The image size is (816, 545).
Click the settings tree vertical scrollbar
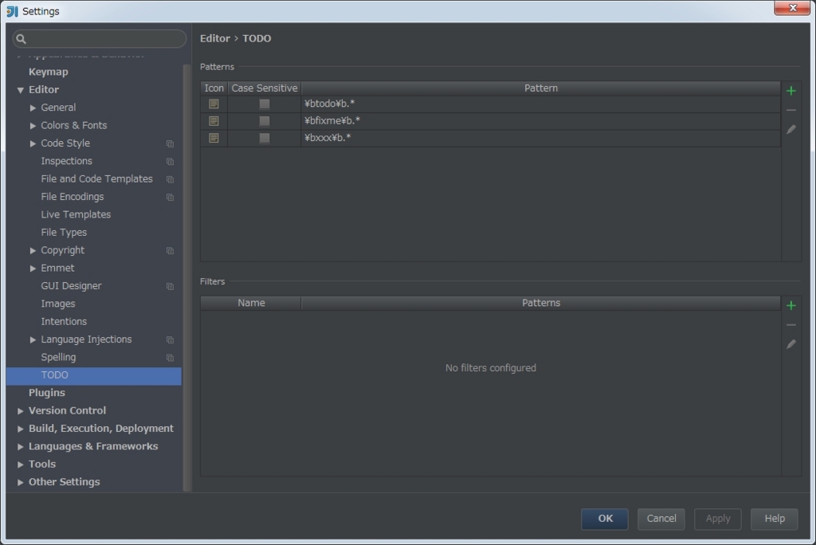(186, 277)
